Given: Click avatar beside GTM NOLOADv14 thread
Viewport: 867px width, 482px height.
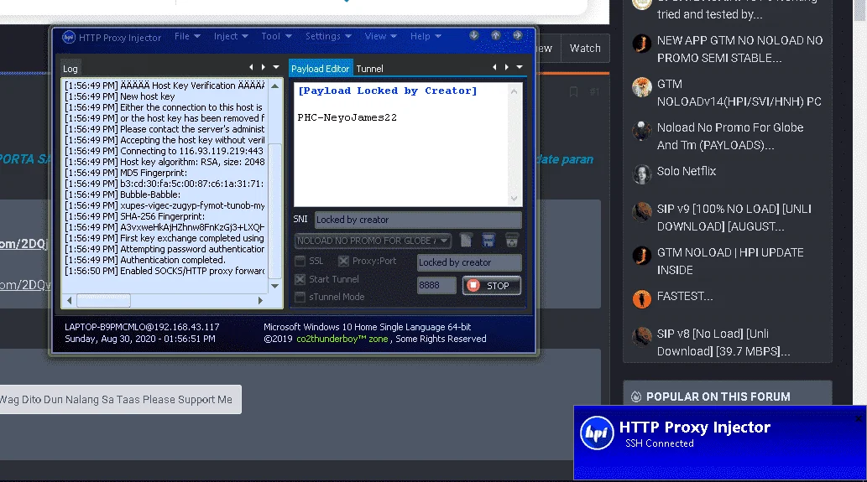Looking at the screenshot, I should click(642, 86).
